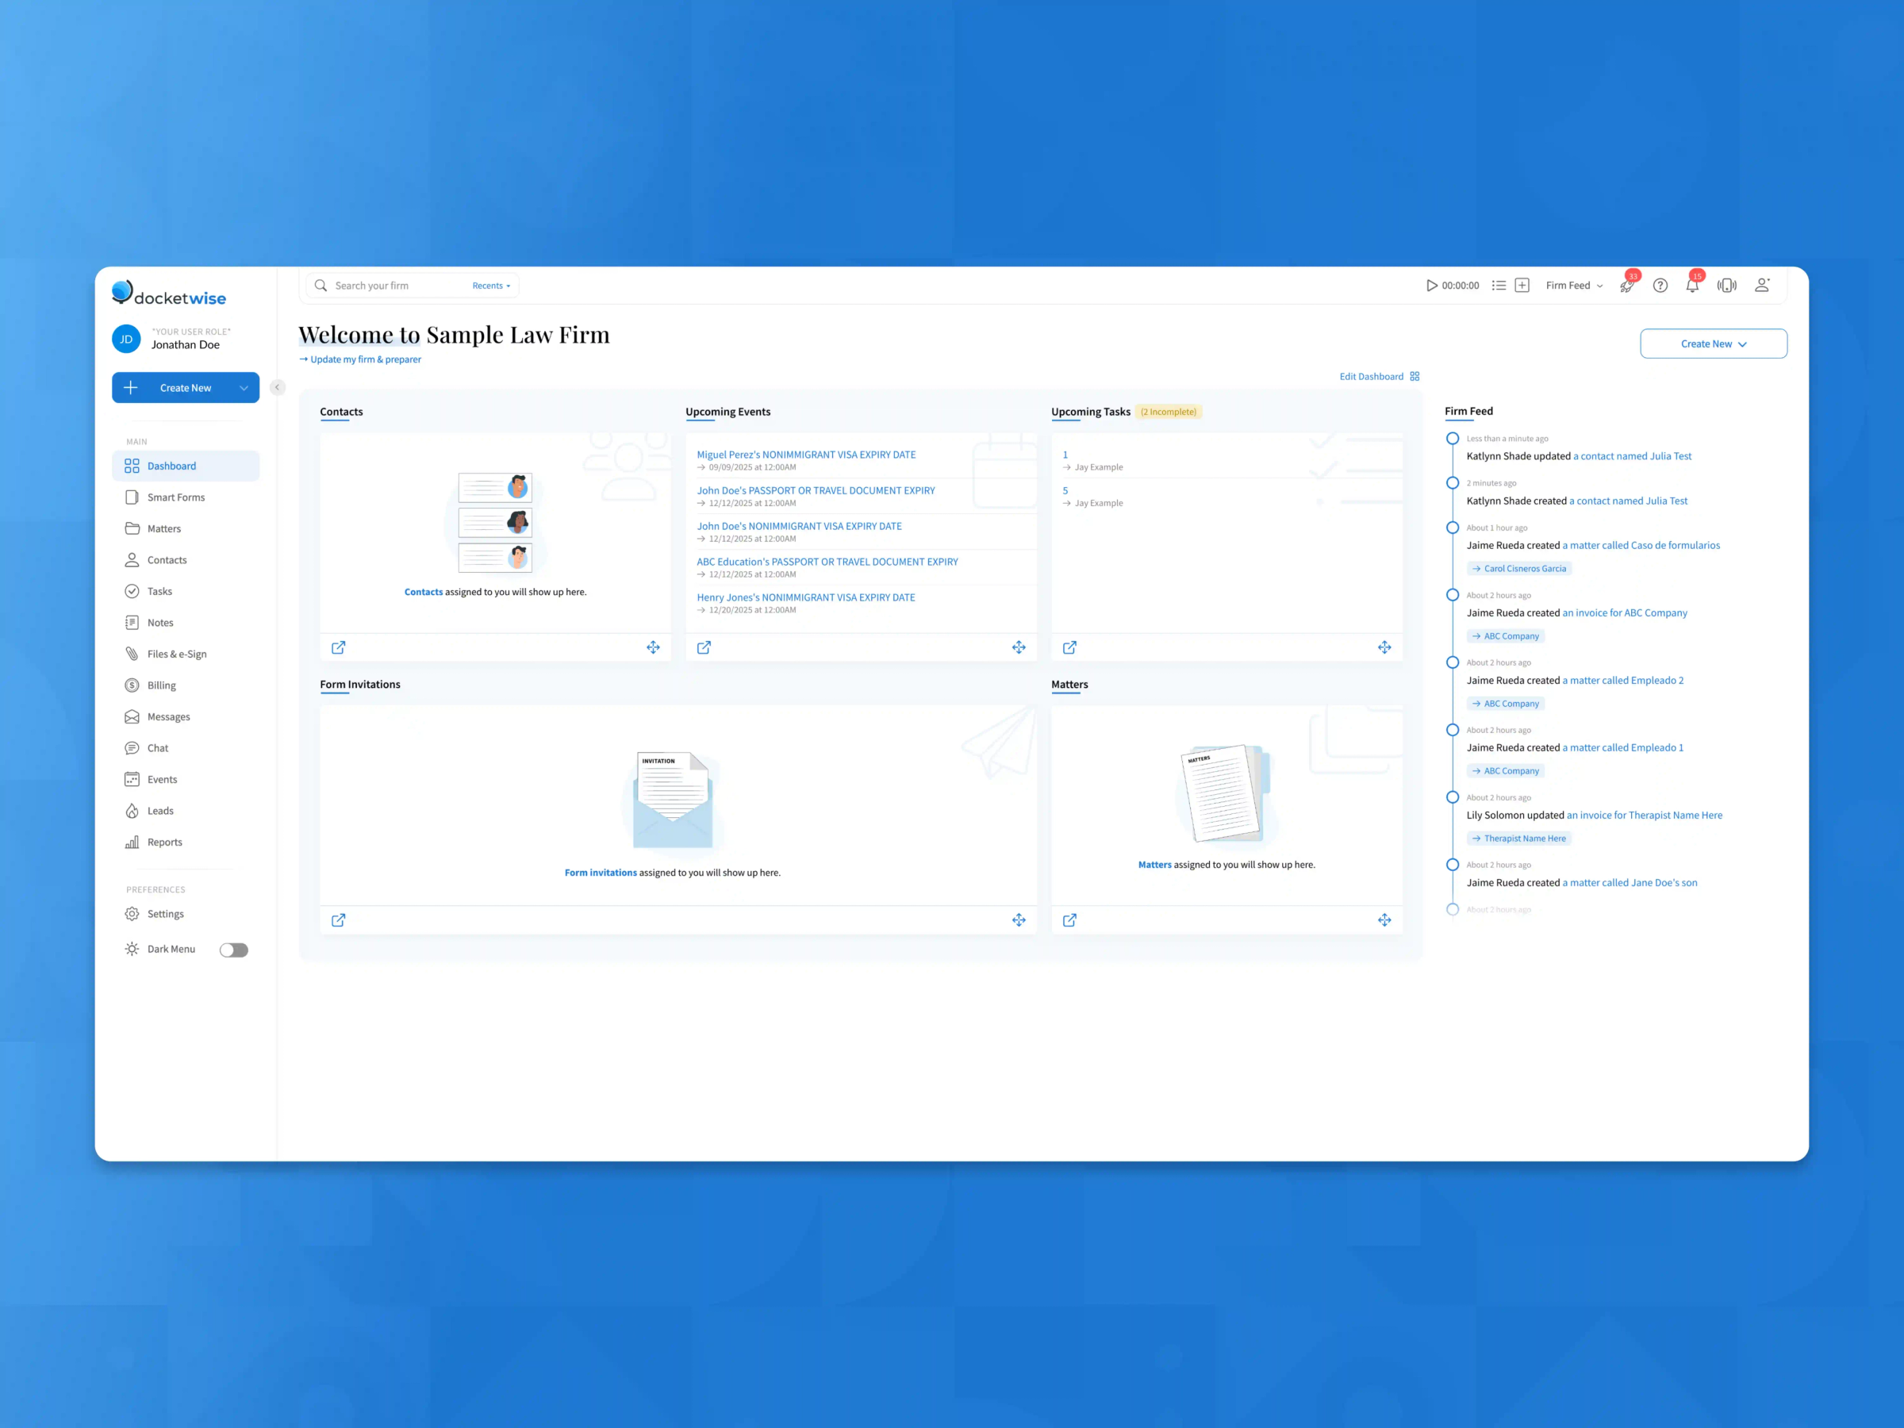This screenshot has width=1904, height=1428.
Task: Click the quick-create plus icon in top bar
Action: pos(1521,285)
